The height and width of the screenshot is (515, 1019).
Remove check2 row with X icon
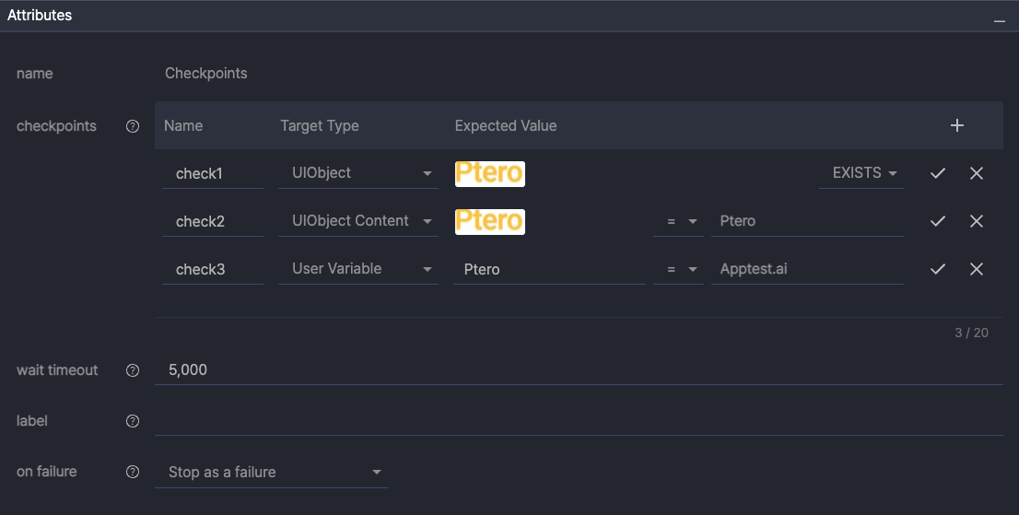click(977, 221)
